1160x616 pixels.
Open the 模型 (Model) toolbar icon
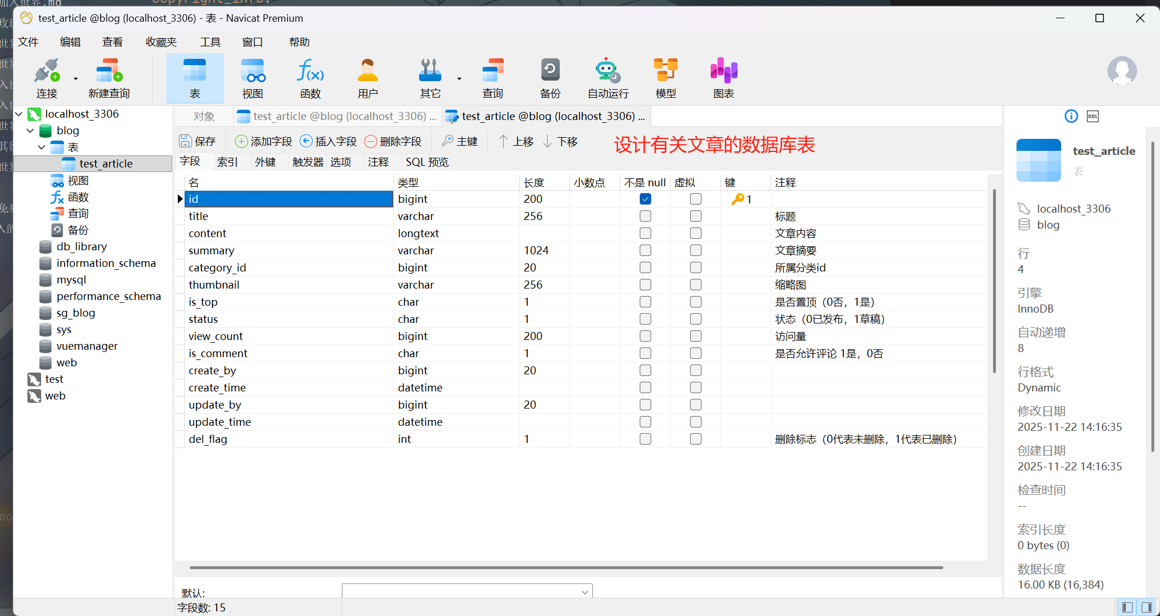click(x=665, y=78)
